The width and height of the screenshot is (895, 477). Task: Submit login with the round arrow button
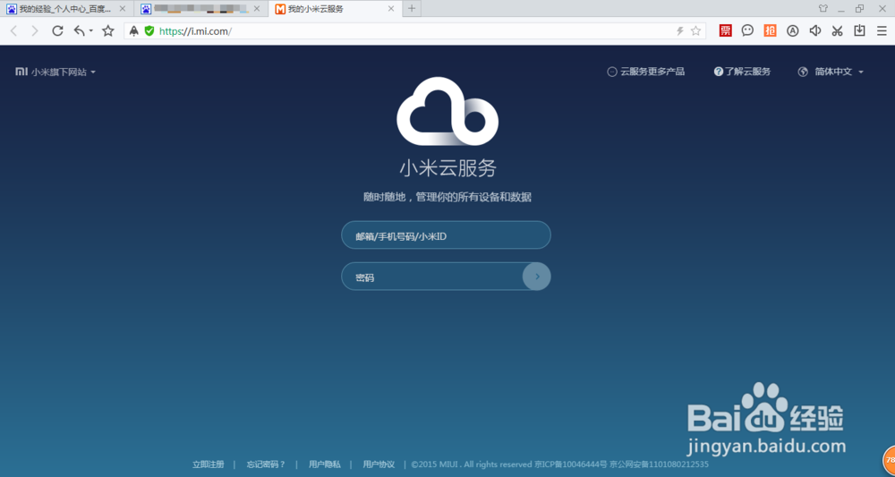(x=536, y=277)
